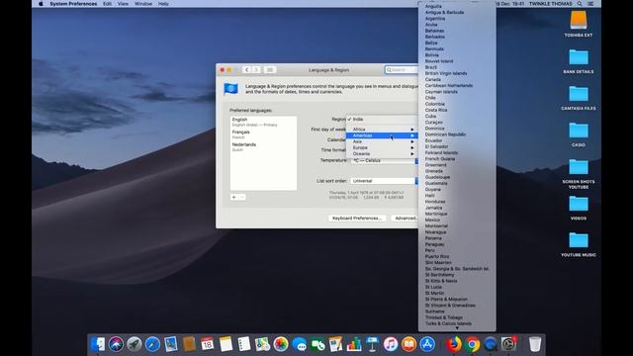Go back in System Preferences
Image resolution: width=633 pixels, height=356 pixels.
[246, 70]
